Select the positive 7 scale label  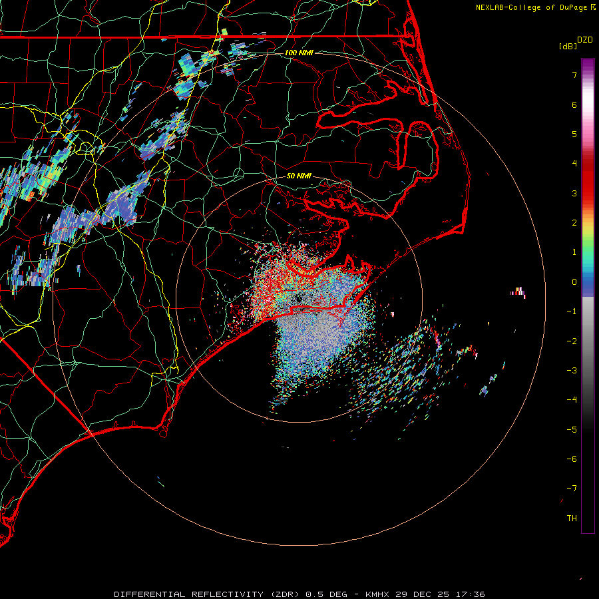point(574,75)
